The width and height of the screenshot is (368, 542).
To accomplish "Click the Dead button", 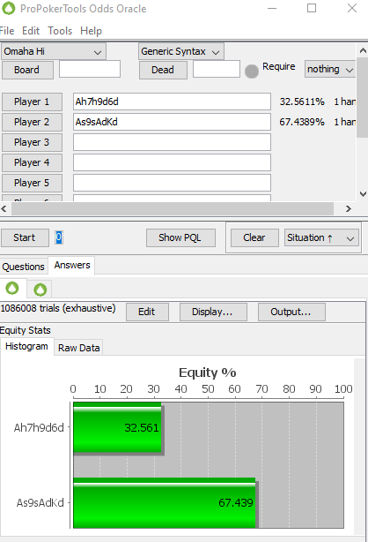I will (x=163, y=70).
